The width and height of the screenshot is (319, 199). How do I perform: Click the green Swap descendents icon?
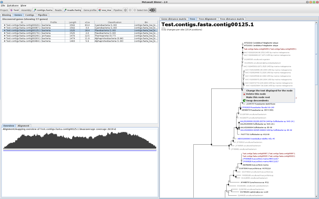coord(244,100)
